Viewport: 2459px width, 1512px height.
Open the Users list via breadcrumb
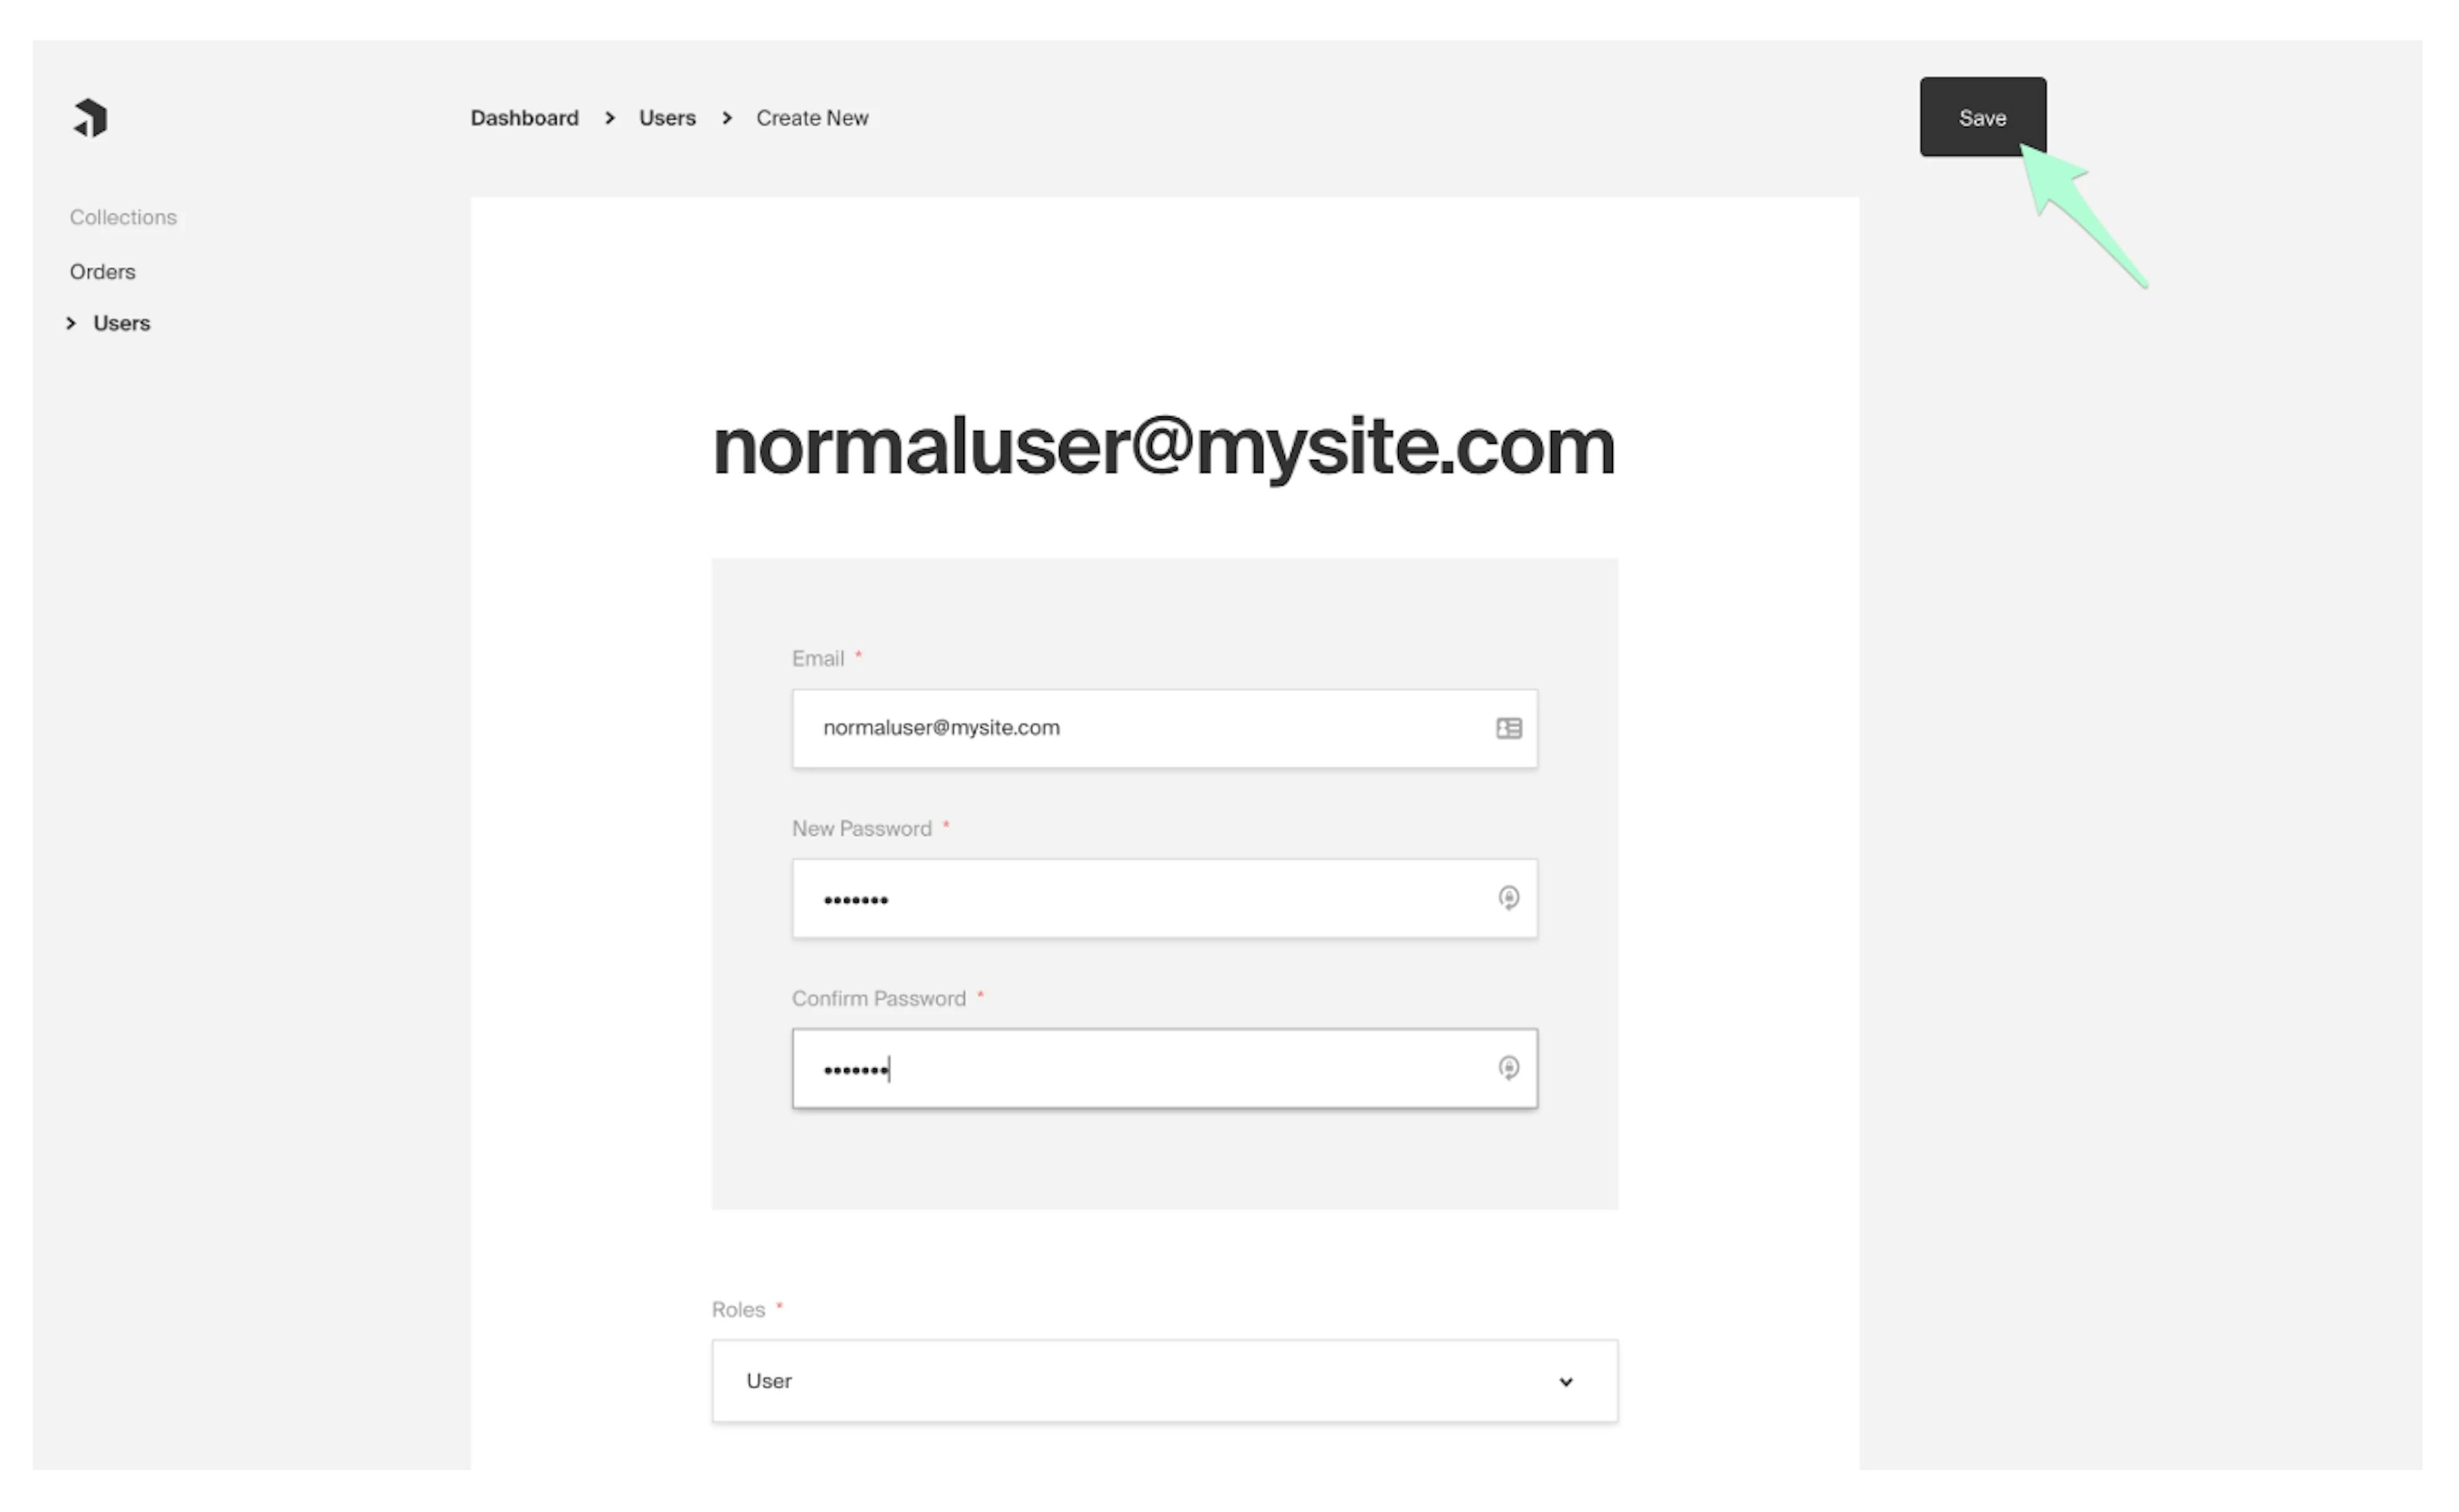pyautogui.click(x=666, y=117)
